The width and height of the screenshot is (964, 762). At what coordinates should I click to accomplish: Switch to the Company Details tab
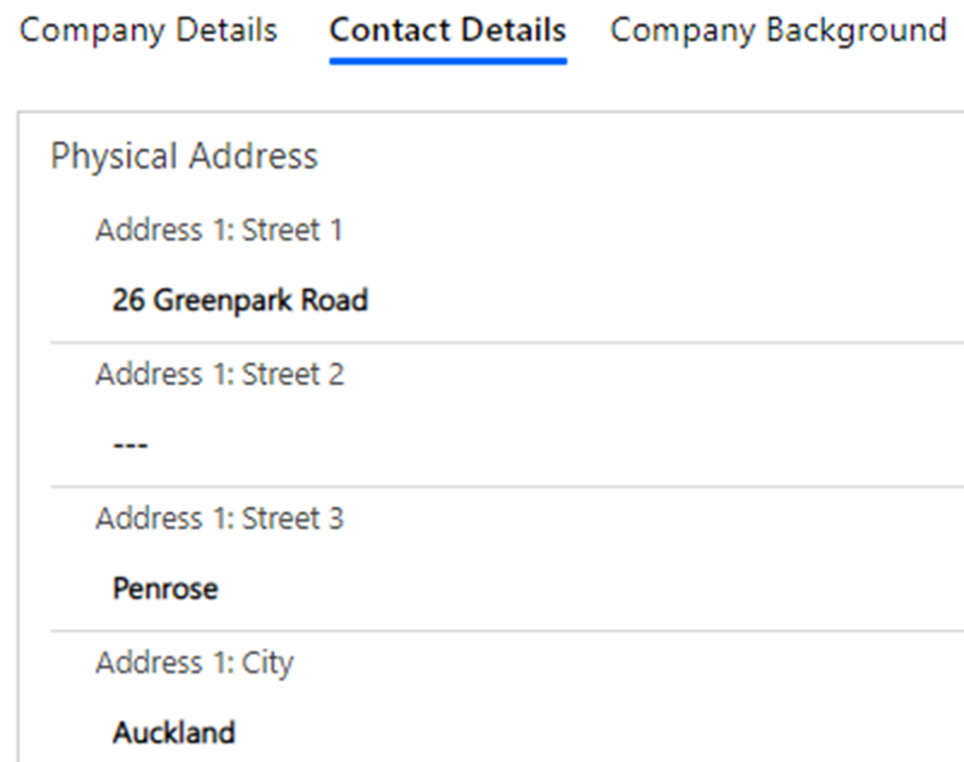click(x=148, y=30)
